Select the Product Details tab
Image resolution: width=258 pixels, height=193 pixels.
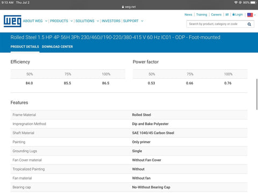(x=25, y=47)
